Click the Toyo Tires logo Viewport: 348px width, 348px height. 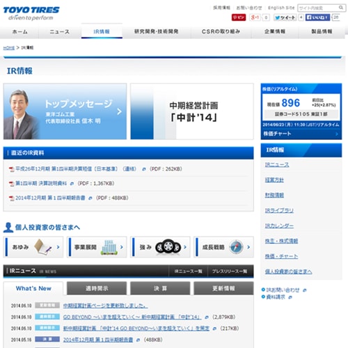coord(31,13)
